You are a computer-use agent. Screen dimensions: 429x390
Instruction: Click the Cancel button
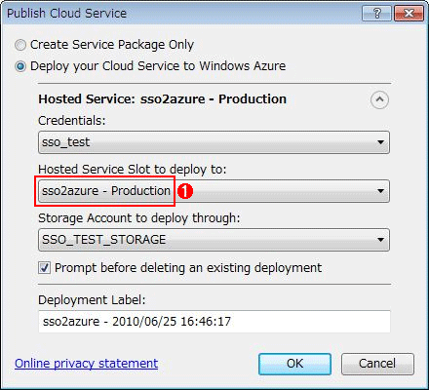click(x=377, y=364)
